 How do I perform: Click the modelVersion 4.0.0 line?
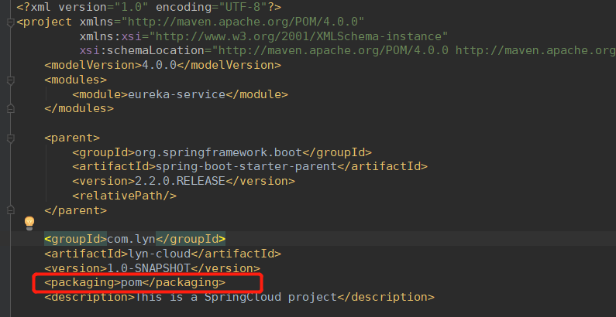[163, 65]
